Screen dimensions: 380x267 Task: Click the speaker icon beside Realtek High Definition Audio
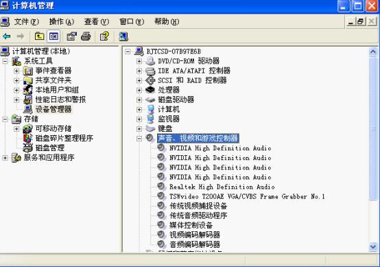[x=161, y=187]
